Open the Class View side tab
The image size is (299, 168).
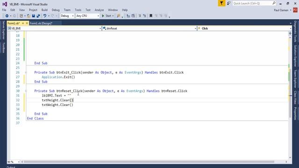tap(295, 98)
